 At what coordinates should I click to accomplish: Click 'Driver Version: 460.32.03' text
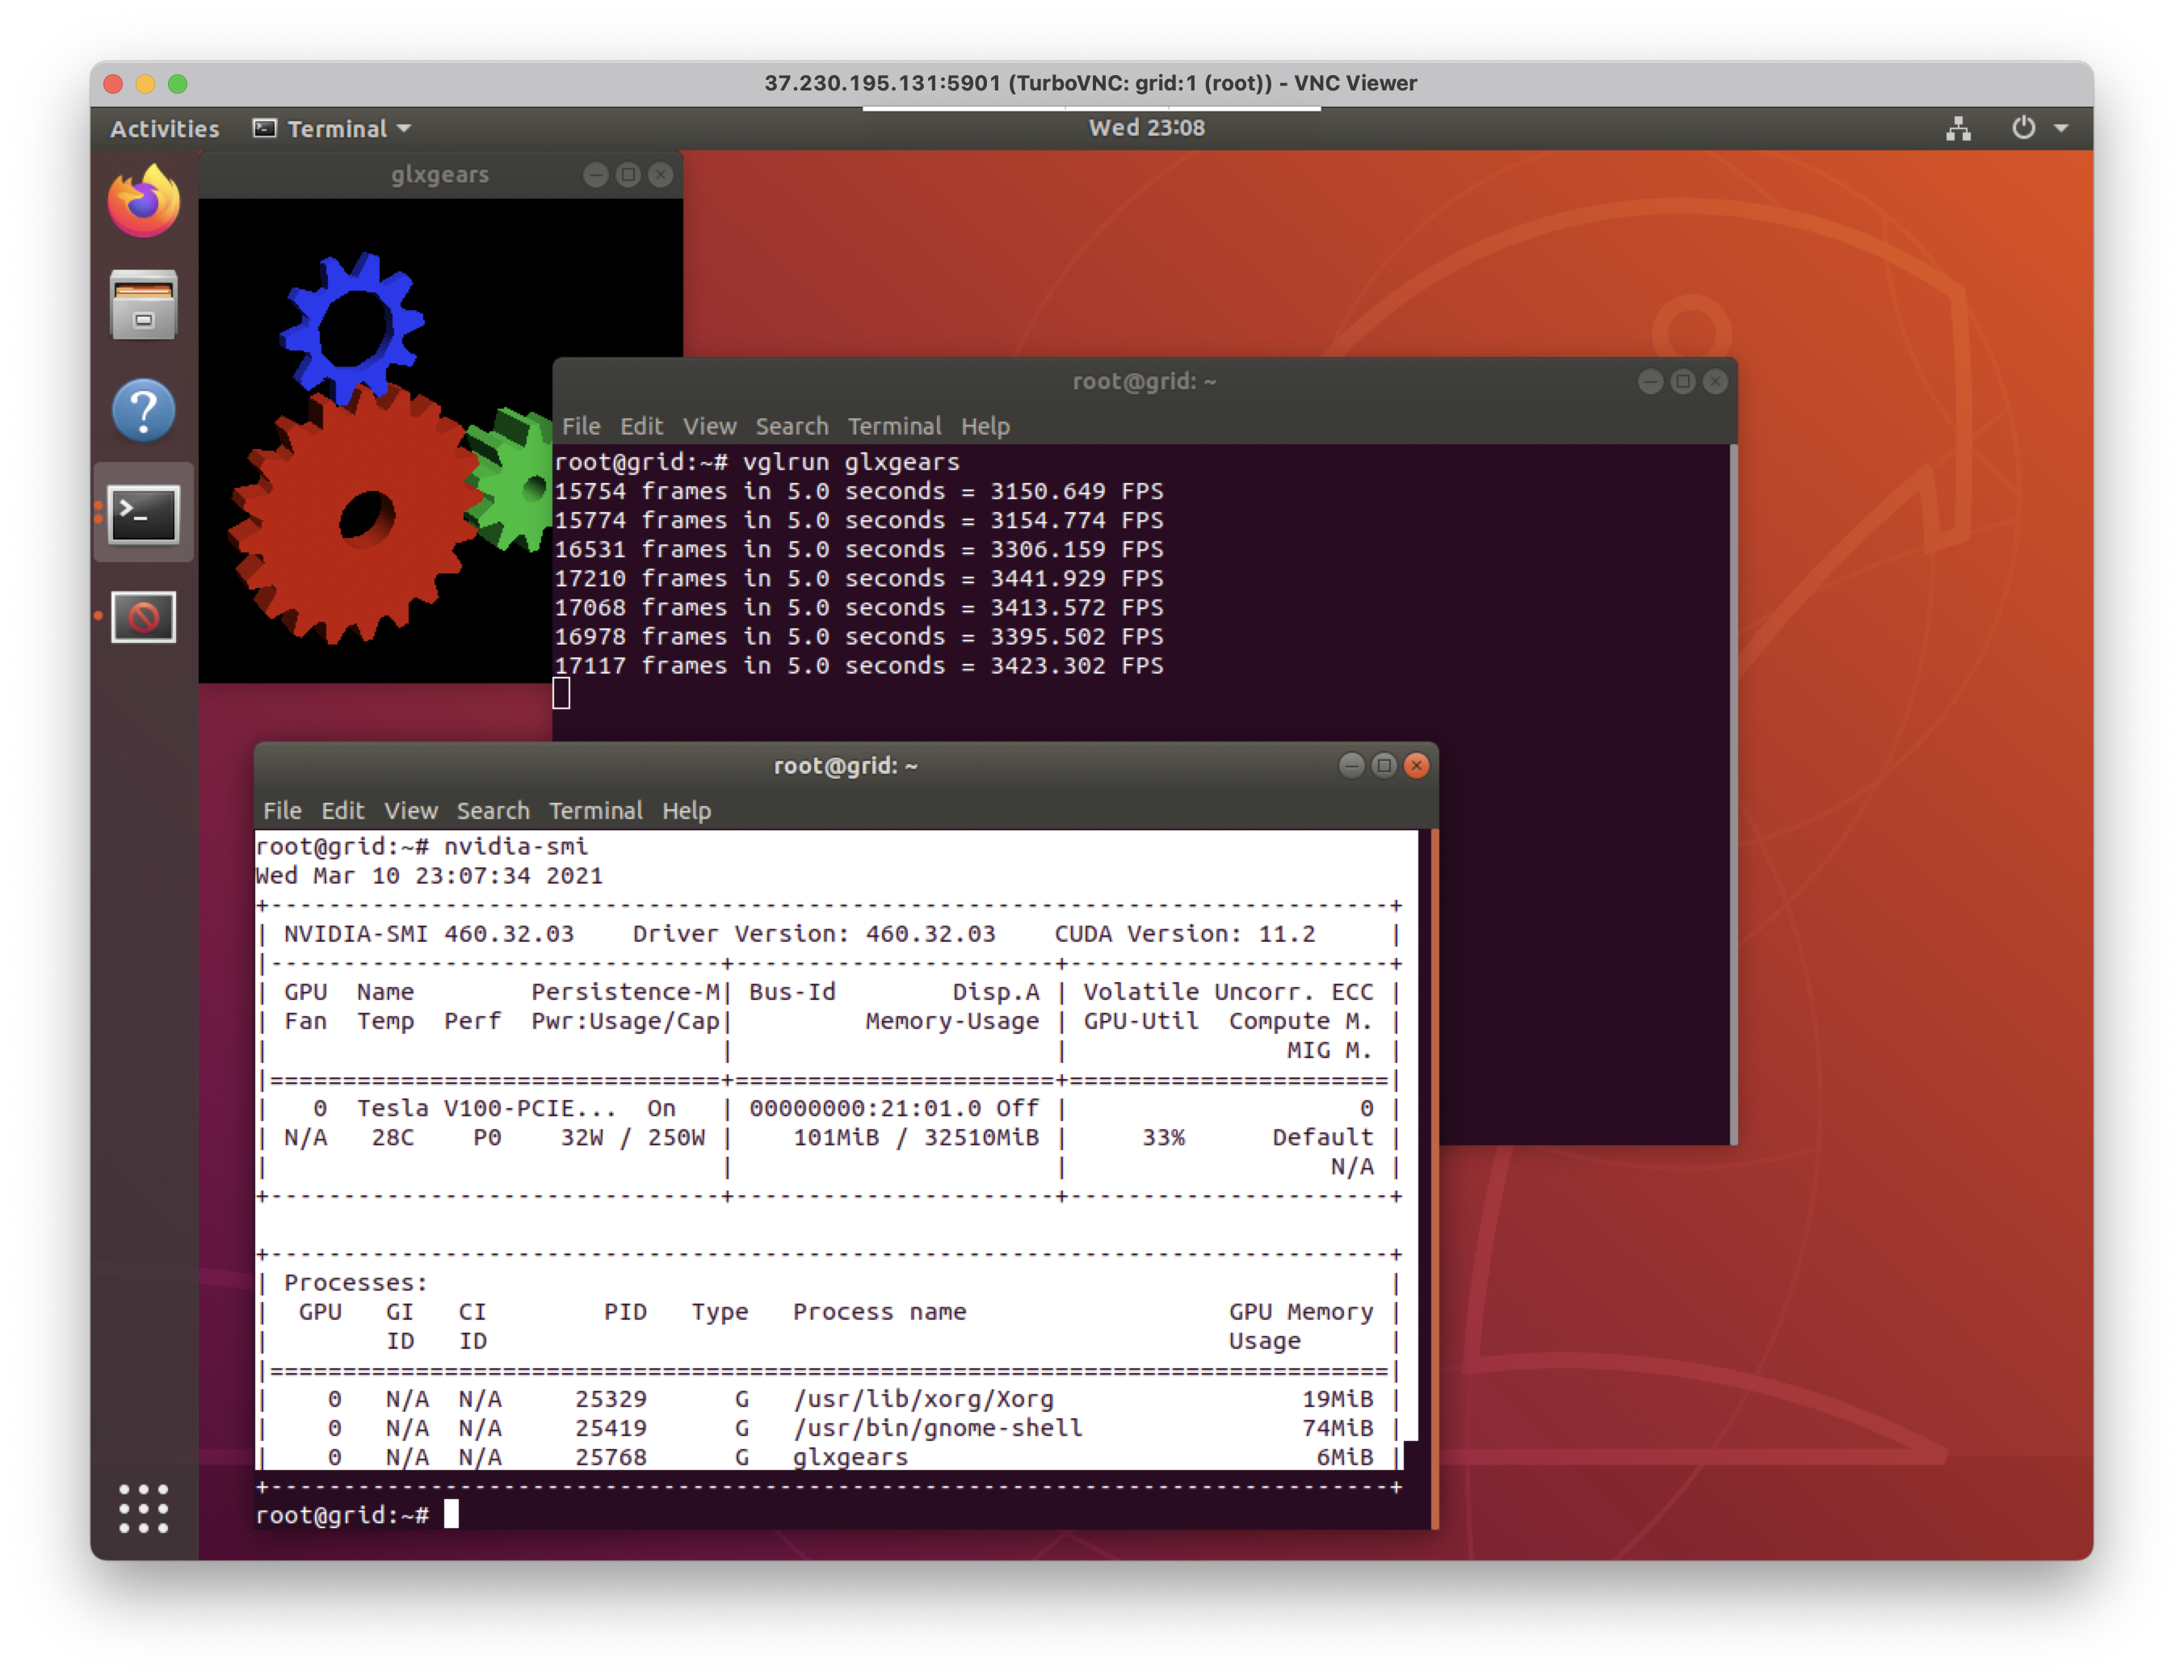click(x=814, y=934)
